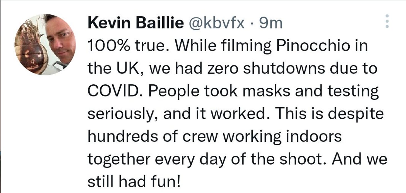Click the "still had fun!" closing line
406x193 pixels.
tap(134, 182)
